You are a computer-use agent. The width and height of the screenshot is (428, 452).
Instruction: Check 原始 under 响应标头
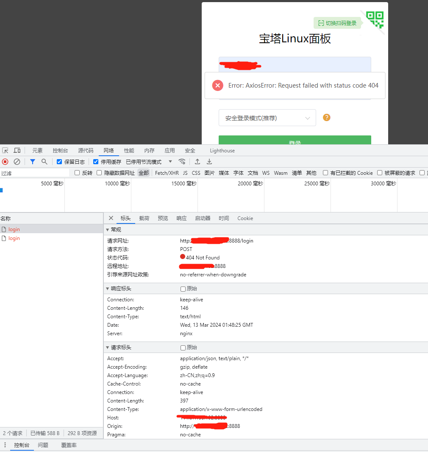click(x=183, y=289)
